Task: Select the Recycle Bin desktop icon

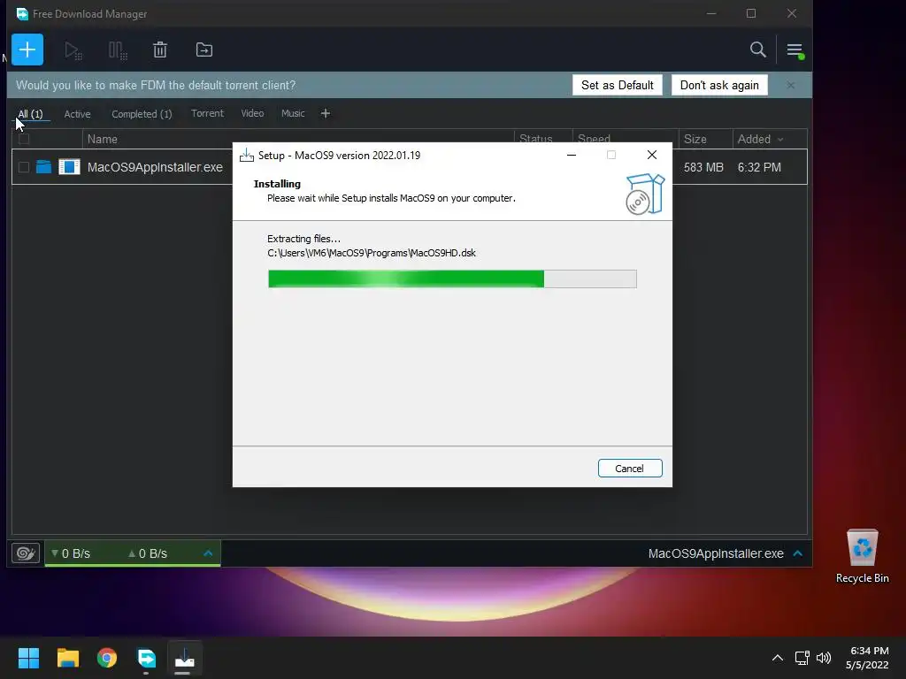Action: tap(862, 556)
